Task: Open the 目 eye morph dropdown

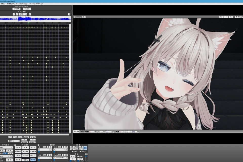Action: click(45, 150)
